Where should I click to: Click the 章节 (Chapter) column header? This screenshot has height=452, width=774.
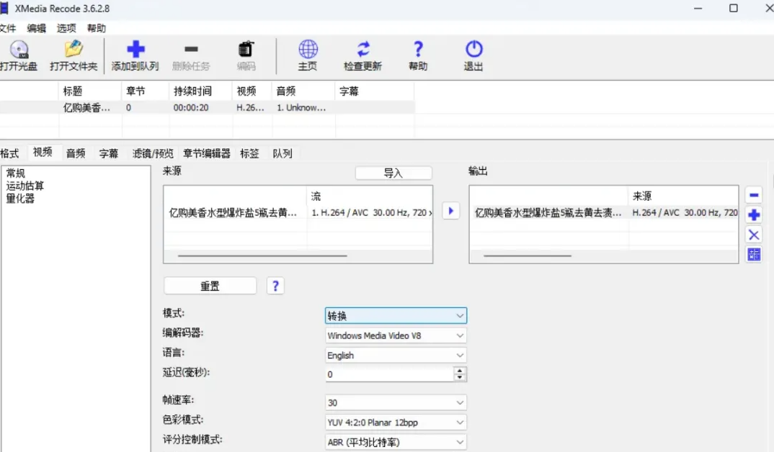coord(146,91)
